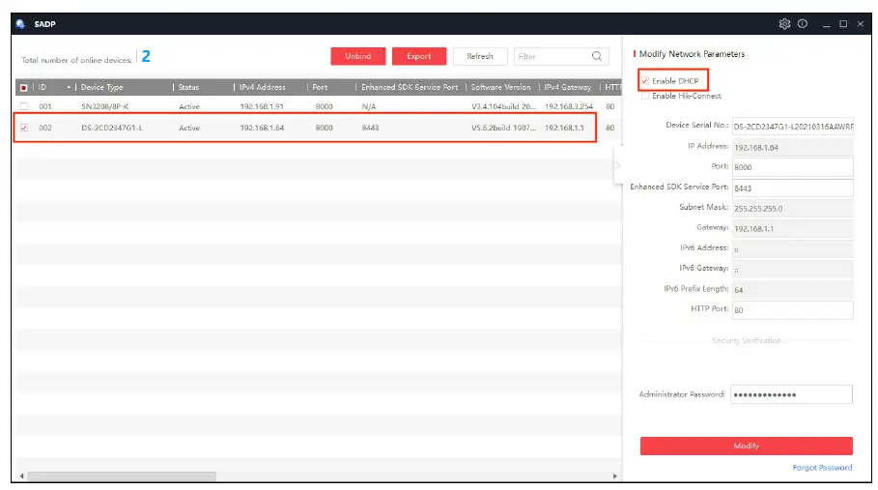Click the N/A SDK port cell
Viewport: 878px width, 490px height.
click(369, 106)
